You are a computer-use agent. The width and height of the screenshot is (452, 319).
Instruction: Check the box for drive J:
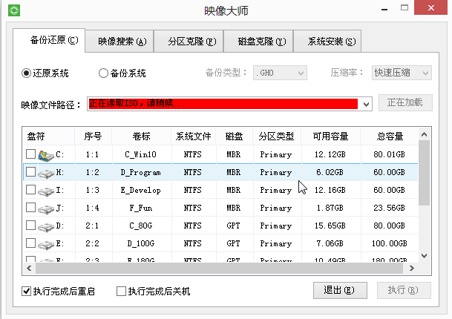coord(31,208)
